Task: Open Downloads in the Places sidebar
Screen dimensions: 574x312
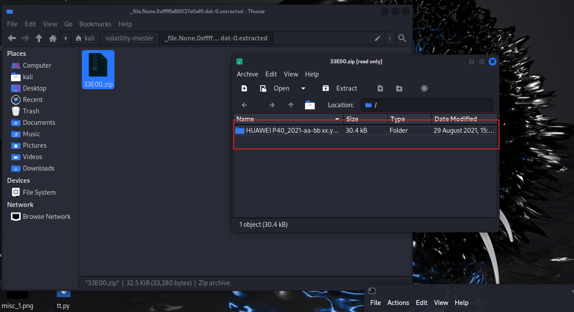Action: point(39,168)
